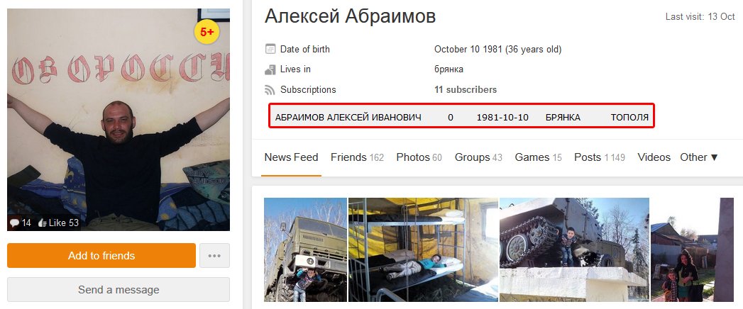
Task: Click the Subscriptions feed icon
Action: [x=270, y=90]
